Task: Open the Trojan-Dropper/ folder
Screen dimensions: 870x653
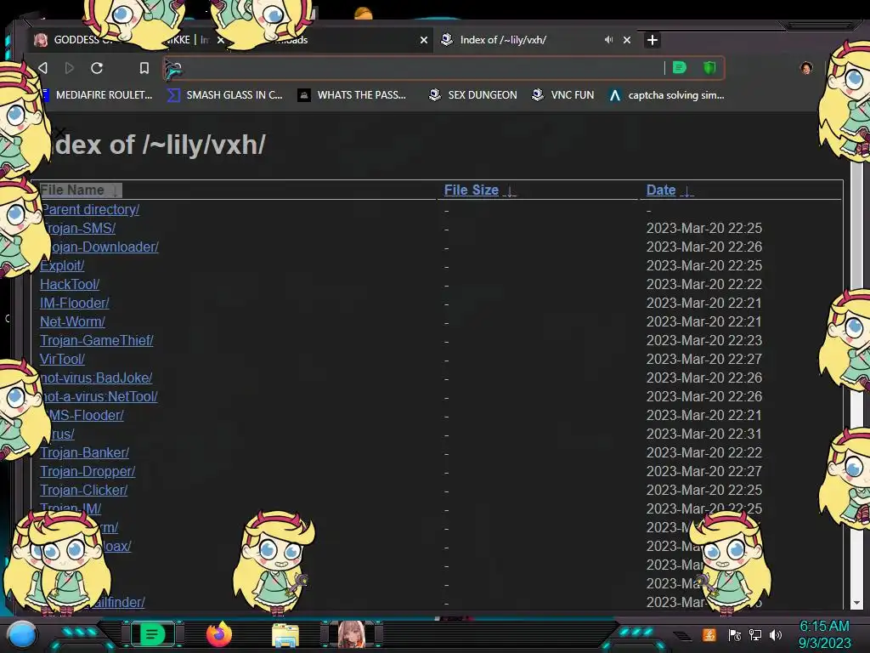Action: pos(88,471)
